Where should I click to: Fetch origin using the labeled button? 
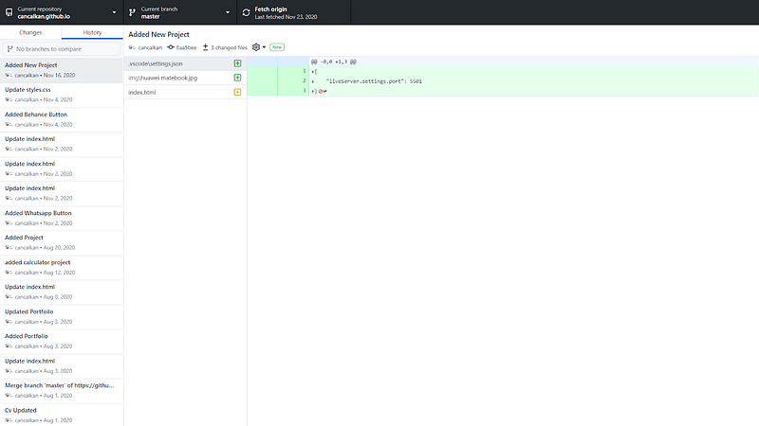pos(293,12)
